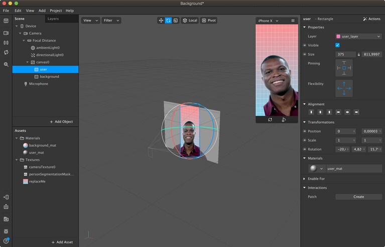Click the size lock aspect ratio icon
385x247 pixels.
coord(359,55)
